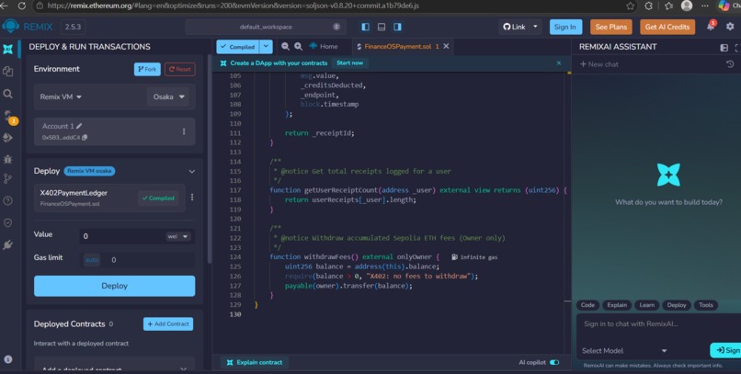Select FinanceOSPayment.sol editor tab
This screenshot has width=741, height=374.
(397, 46)
